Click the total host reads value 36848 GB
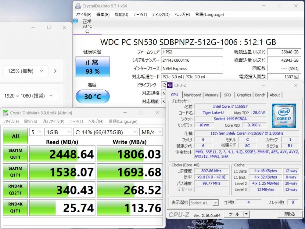 [284, 52]
